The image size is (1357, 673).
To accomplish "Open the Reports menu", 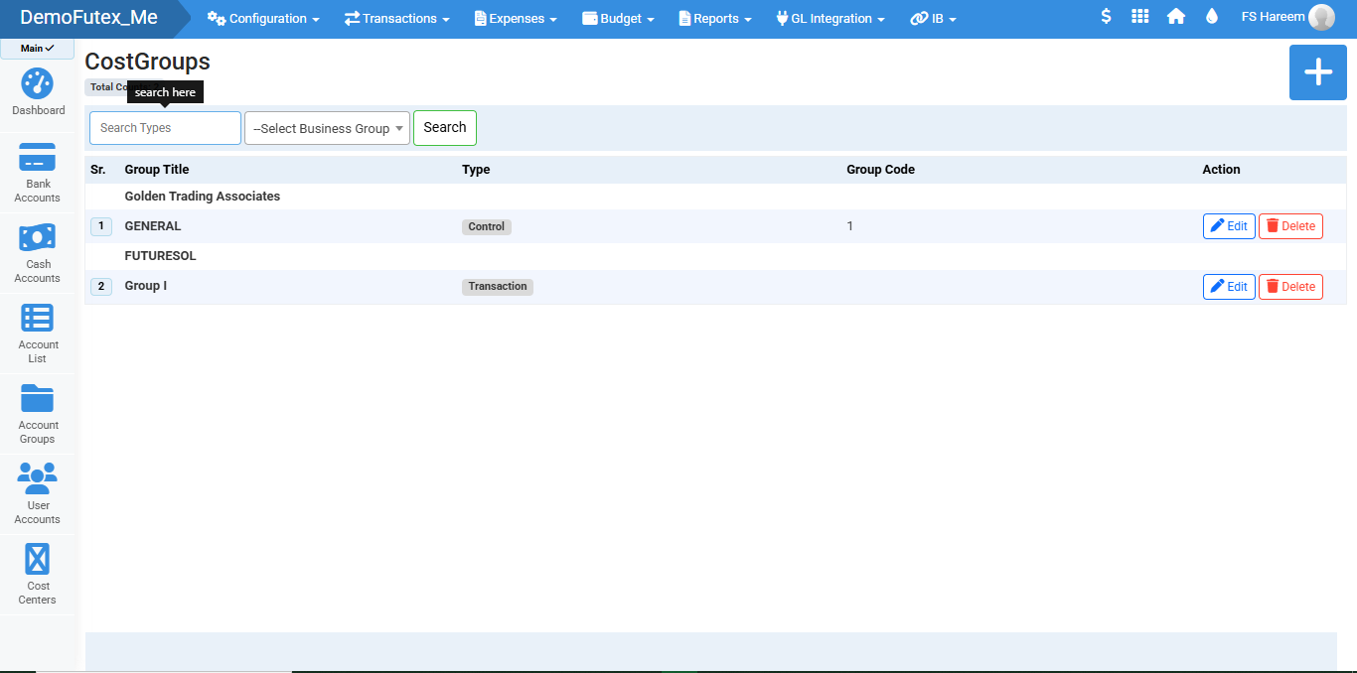I will click(715, 19).
